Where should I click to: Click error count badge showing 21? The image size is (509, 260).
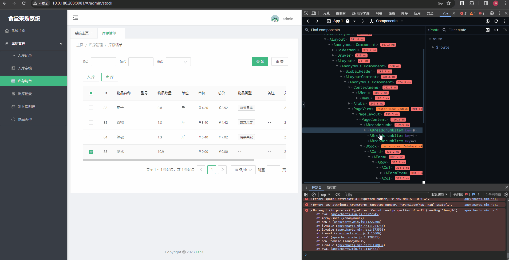coord(464,13)
